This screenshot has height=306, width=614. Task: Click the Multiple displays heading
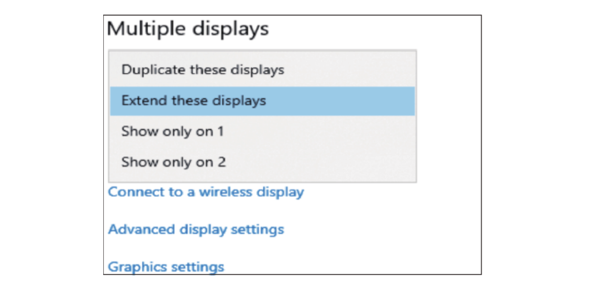point(188,29)
